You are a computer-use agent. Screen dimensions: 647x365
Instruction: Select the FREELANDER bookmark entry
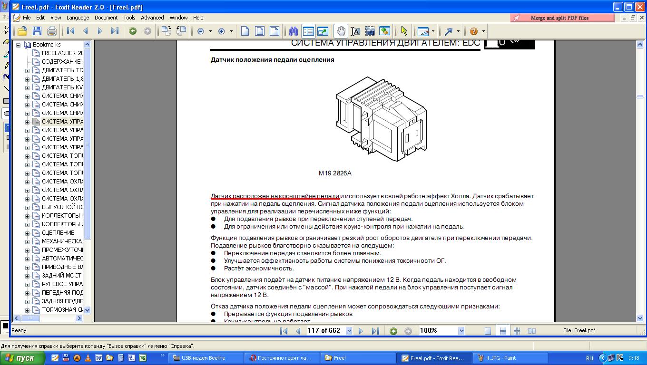click(62, 53)
